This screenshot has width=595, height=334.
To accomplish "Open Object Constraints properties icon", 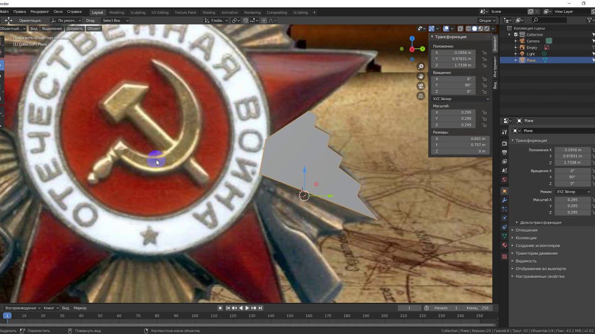I will 504,227.
